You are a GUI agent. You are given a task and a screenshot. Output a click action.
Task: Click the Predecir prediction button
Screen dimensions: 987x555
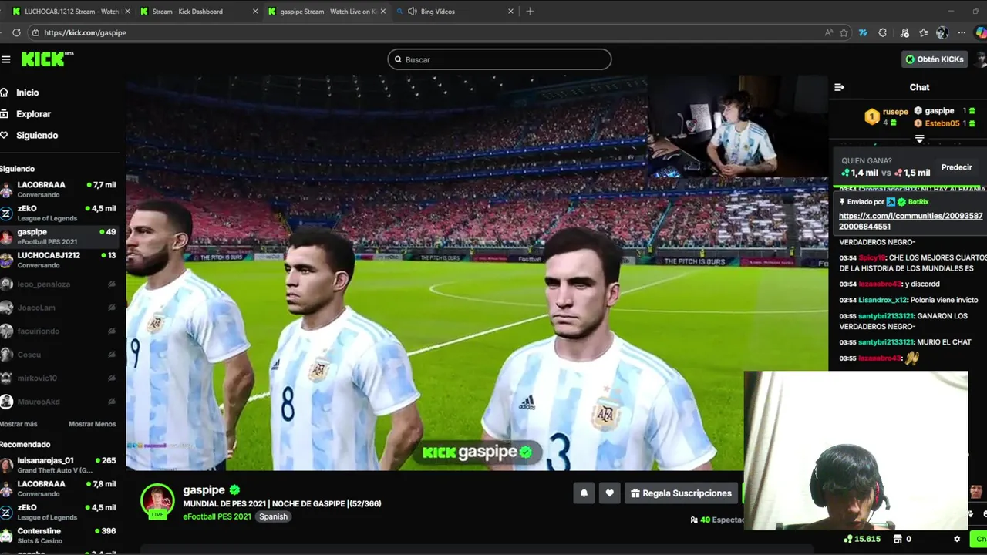957,167
